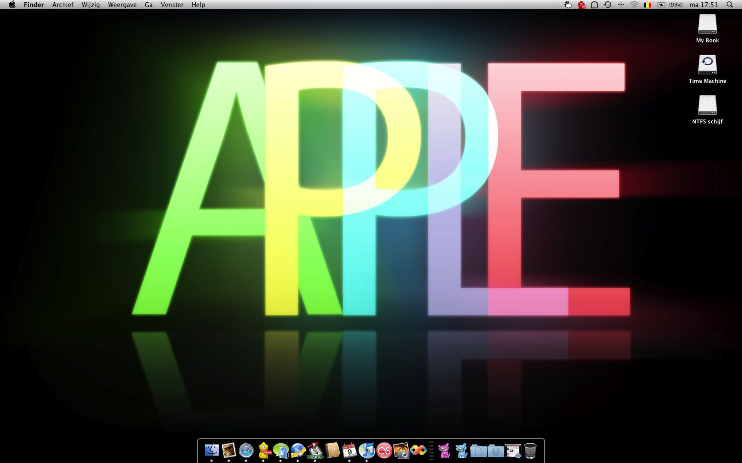Open the globe with satellite Dock icon

(298, 451)
